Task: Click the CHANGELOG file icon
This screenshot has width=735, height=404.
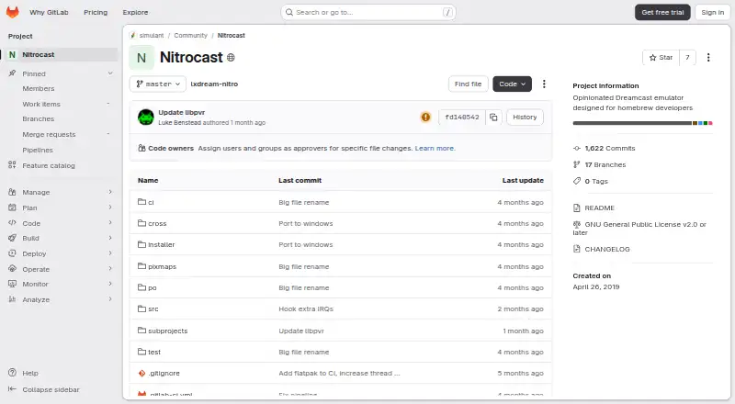Action: click(577, 249)
